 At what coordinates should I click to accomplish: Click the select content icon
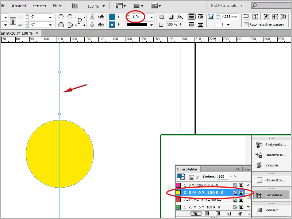pyautogui.click(x=92, y=24)
